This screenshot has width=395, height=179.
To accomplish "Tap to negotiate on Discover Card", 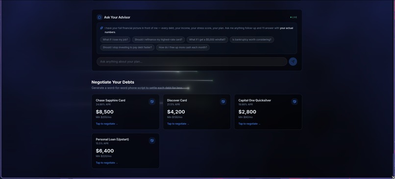I will [x=178, y=124].
